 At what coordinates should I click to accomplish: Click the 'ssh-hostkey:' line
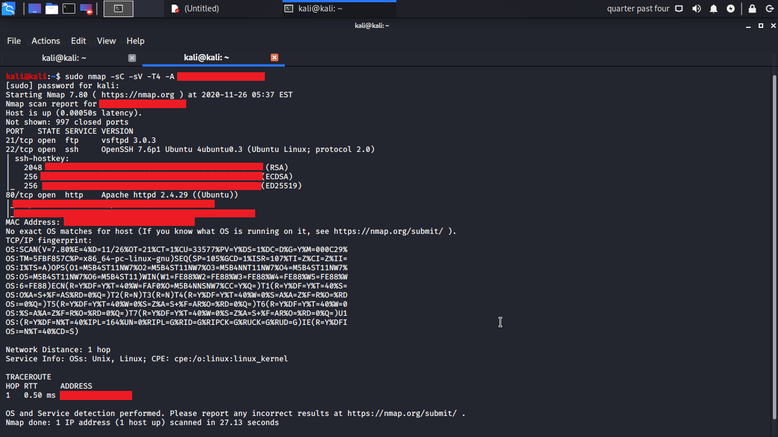click(42, 158)
